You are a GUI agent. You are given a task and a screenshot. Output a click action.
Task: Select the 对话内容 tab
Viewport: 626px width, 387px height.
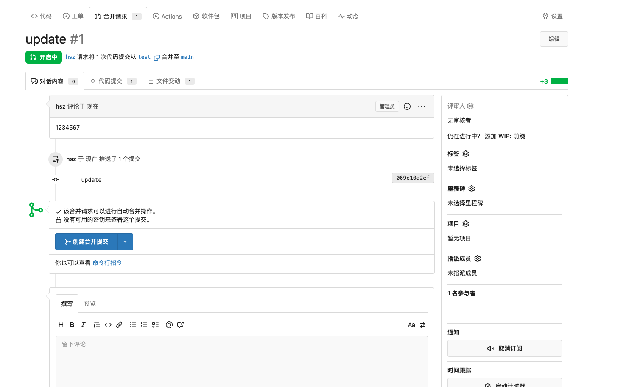click(55, 81)
